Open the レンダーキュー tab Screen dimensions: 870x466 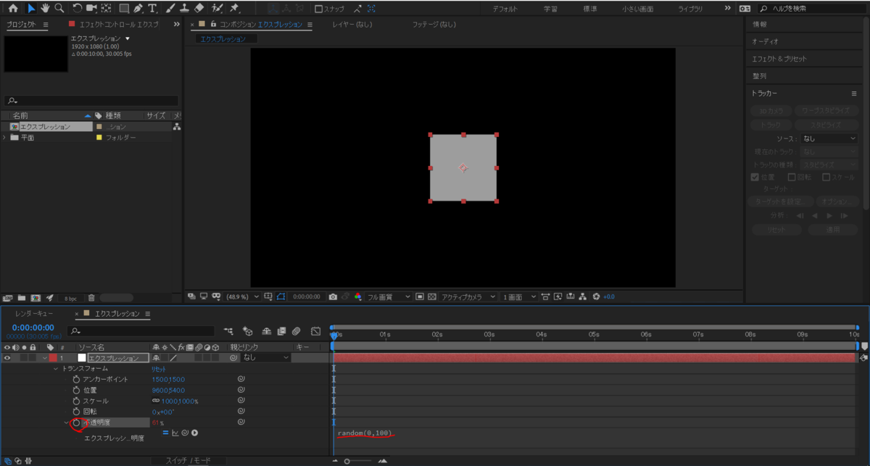click(34, 314)
